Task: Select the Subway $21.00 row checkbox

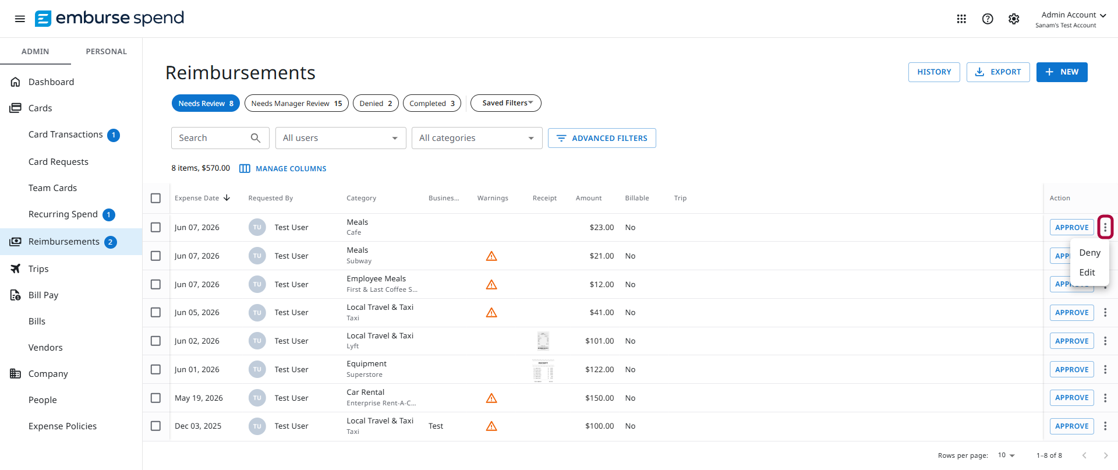Action: (x=155, y=256)
